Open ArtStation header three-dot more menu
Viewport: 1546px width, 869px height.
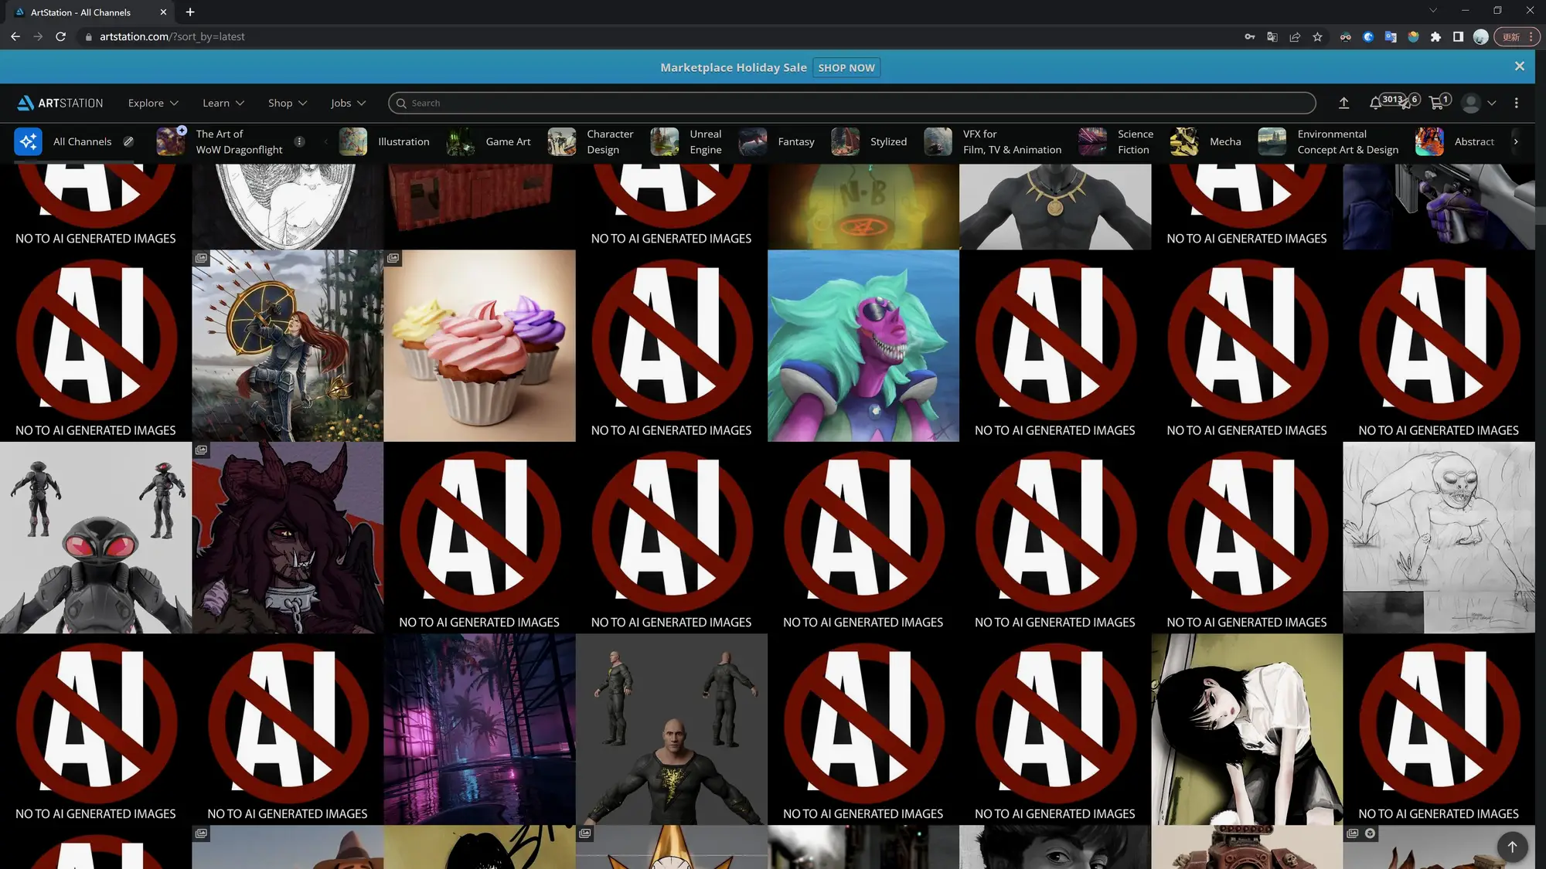click(x=1517, y=103)
